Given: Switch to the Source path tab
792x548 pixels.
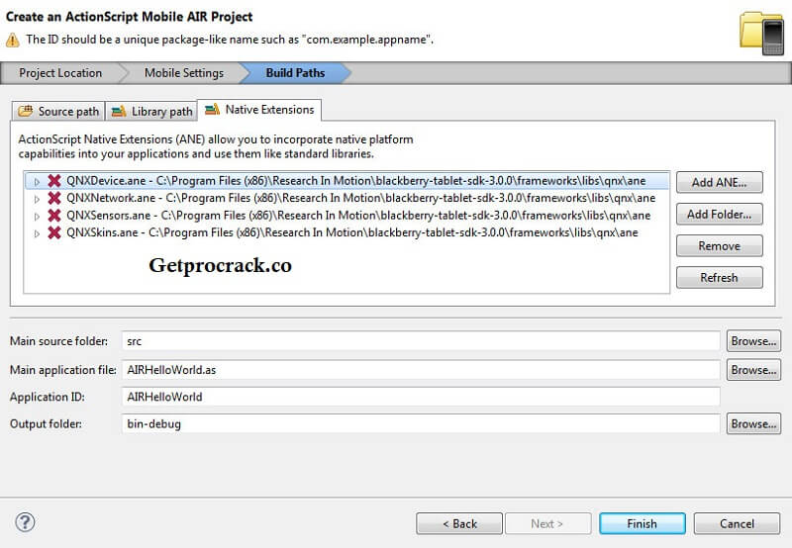Looking at the screenshot, I should pos(58,111).
